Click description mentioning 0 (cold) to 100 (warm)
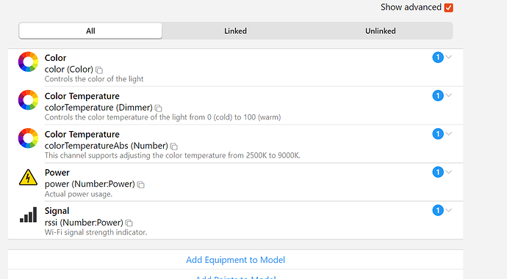Image resolution: width=507 pixels, height=279 pixels. point(162,117)
